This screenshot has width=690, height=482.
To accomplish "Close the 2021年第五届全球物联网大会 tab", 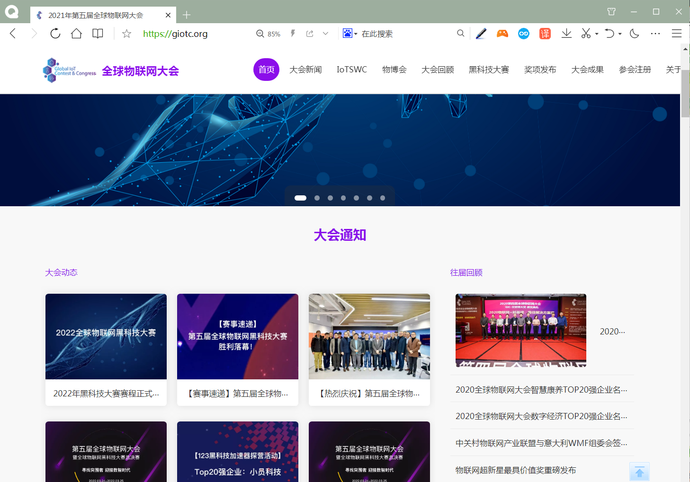I will [168, 15].
